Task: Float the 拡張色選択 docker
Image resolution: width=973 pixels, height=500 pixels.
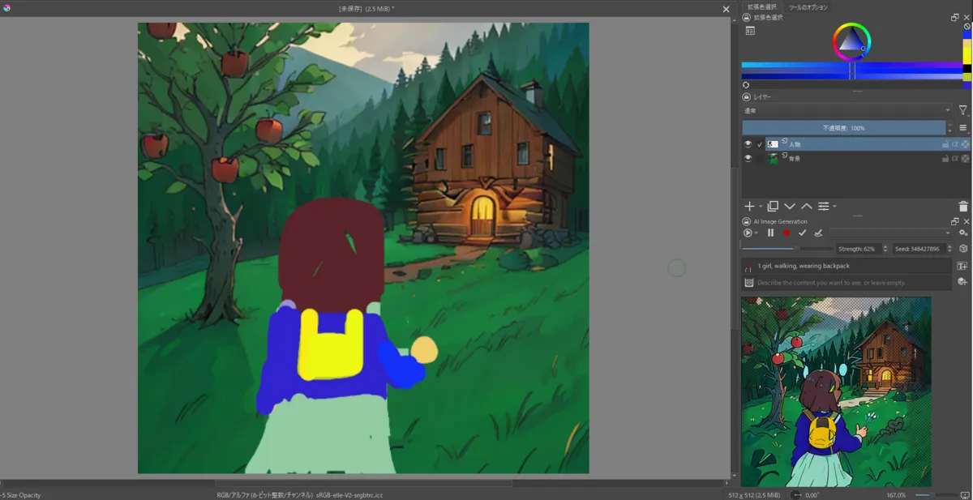Action: [x=955, y=17]
